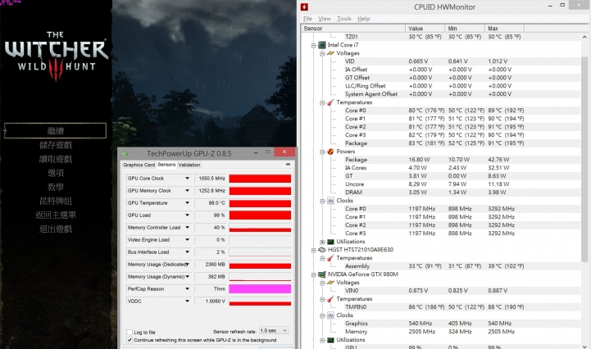Click 退出遊戲 quit game option
This screenshot has height=349, width=591.
coord(56,229)
